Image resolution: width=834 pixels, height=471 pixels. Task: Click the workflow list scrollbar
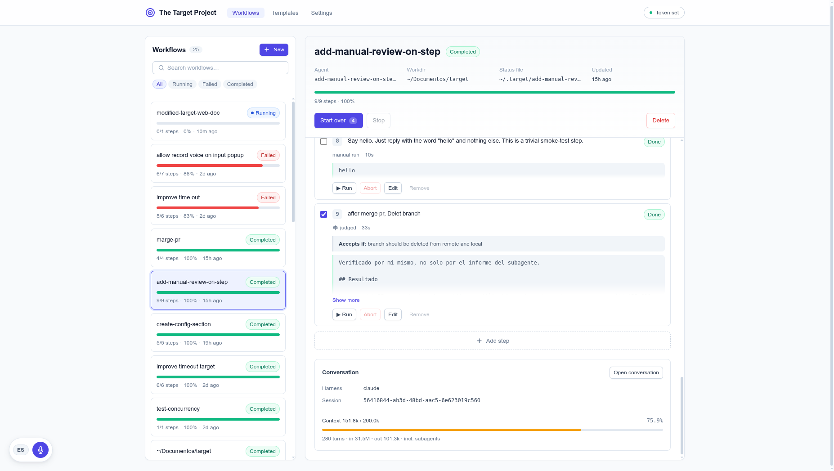point(293,162)
